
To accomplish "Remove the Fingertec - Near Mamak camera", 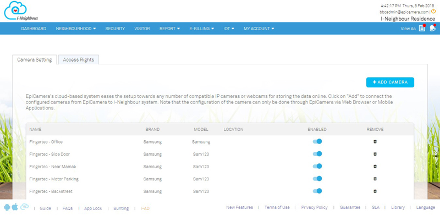I will tap(375, 167).
